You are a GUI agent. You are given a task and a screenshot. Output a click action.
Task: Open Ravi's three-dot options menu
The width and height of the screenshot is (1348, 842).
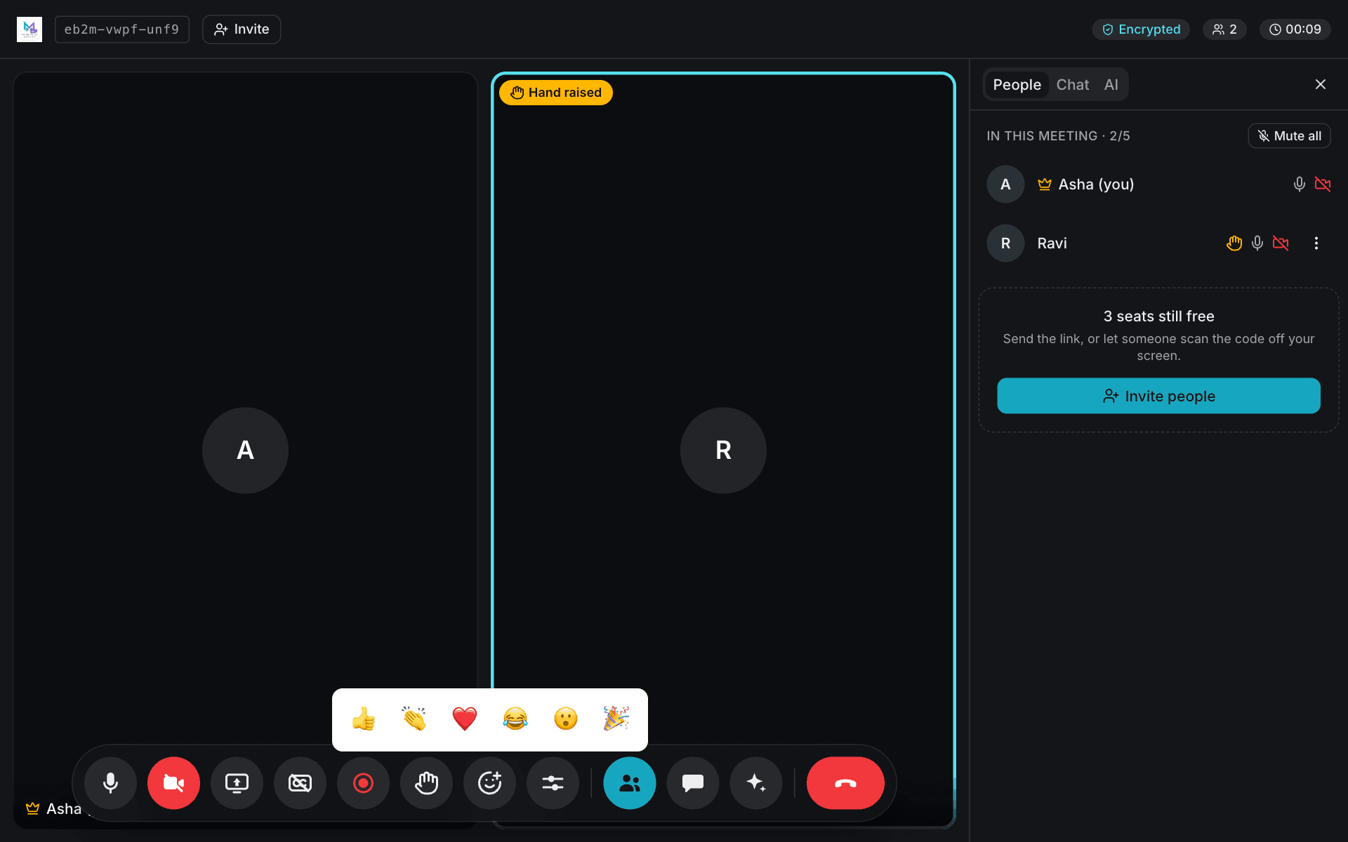(x=1316, y=243)
